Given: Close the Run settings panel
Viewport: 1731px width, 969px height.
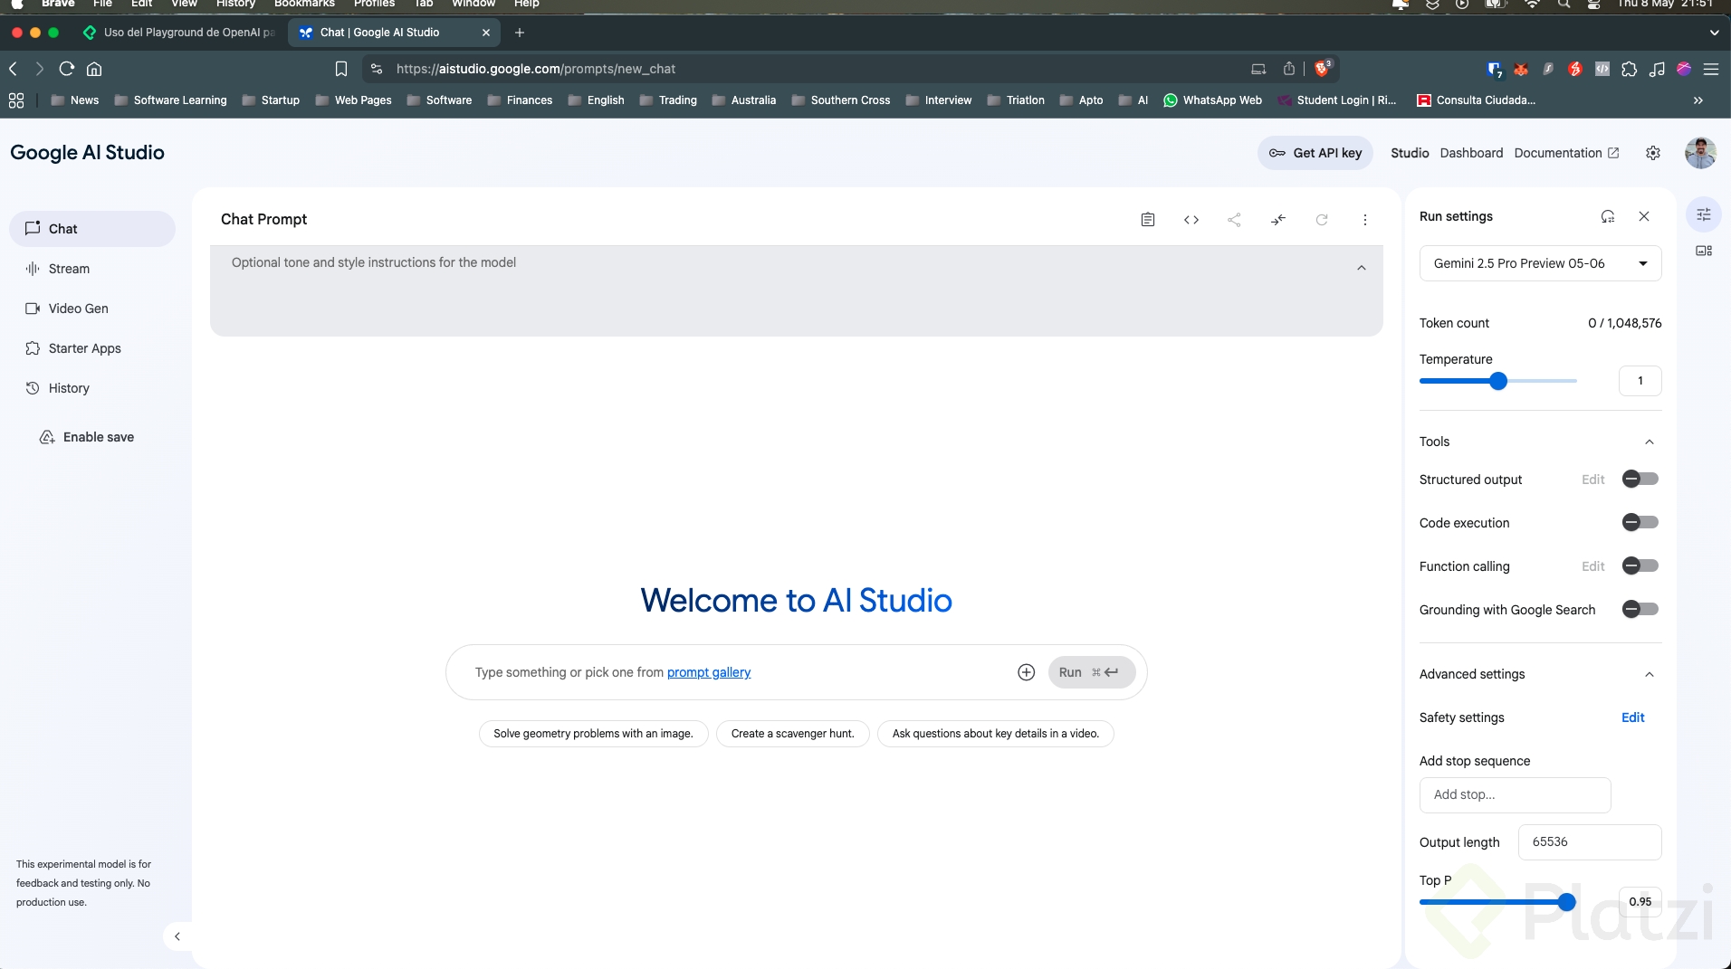Looking at the screenshot, I should click(1644, 216).
